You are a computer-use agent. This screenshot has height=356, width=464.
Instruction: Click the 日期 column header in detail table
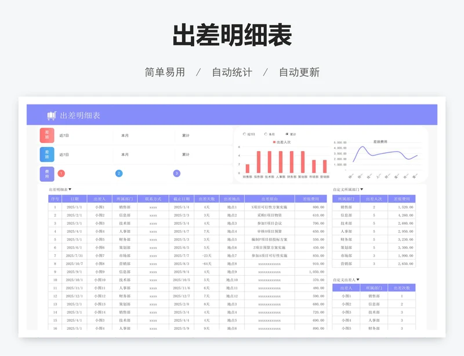coord(75,199)
